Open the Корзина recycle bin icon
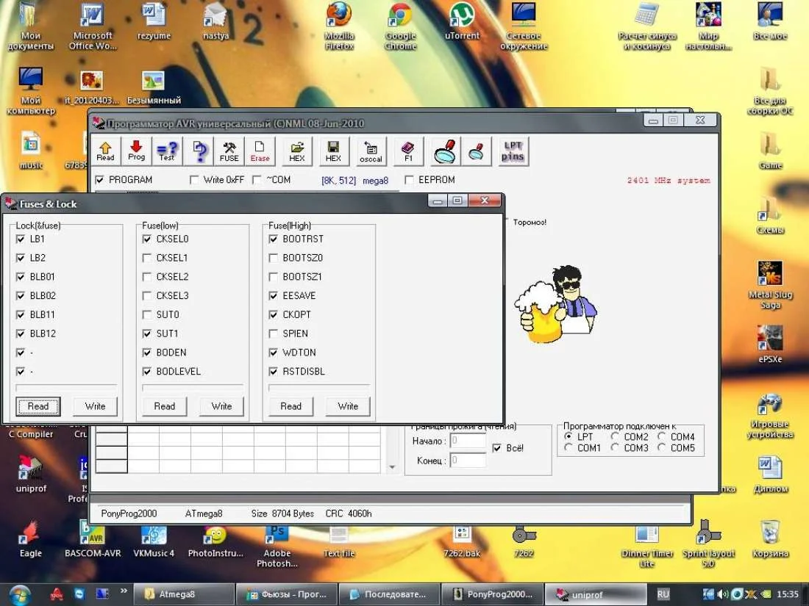 click(770, 538)
